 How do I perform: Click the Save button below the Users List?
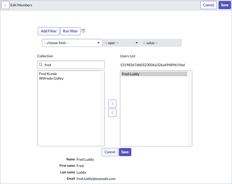coord(125,152)
